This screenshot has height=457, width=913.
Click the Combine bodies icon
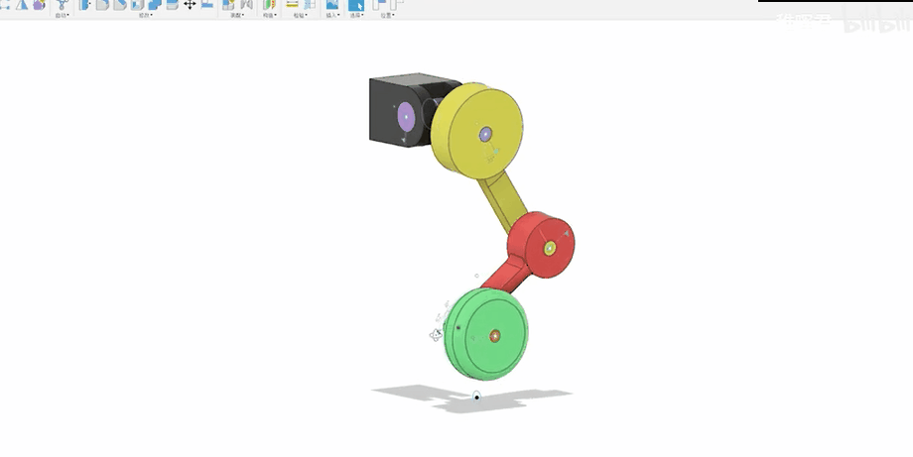coord(155,4)
